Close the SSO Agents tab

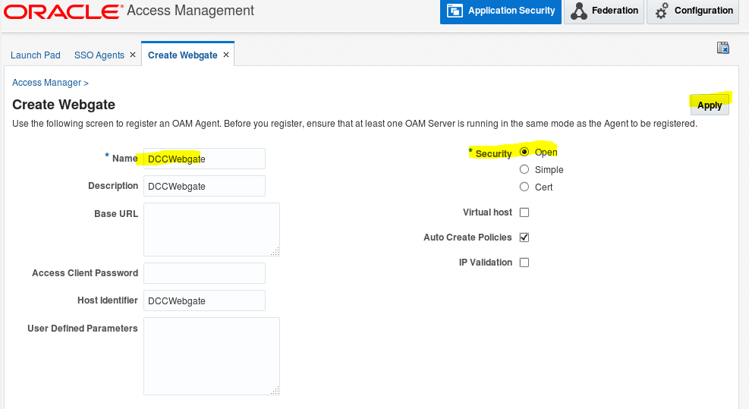tap(133, 55)
